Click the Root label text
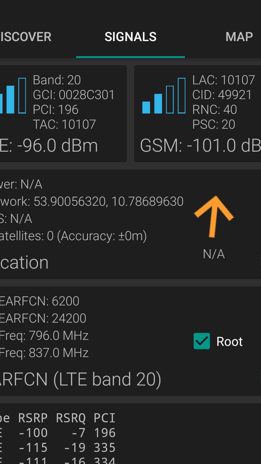261x464 pixels. (229, 342)
